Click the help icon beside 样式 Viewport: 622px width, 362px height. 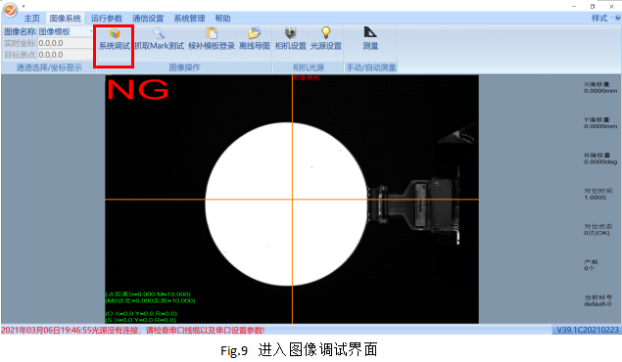[x=618, y=18]
